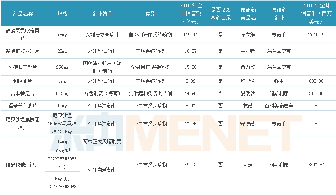Image resolution: width=336 pixels, height=195 pixels.
Task: Click 血液和造血系统药物 category cell
Action: pos(150,35)
